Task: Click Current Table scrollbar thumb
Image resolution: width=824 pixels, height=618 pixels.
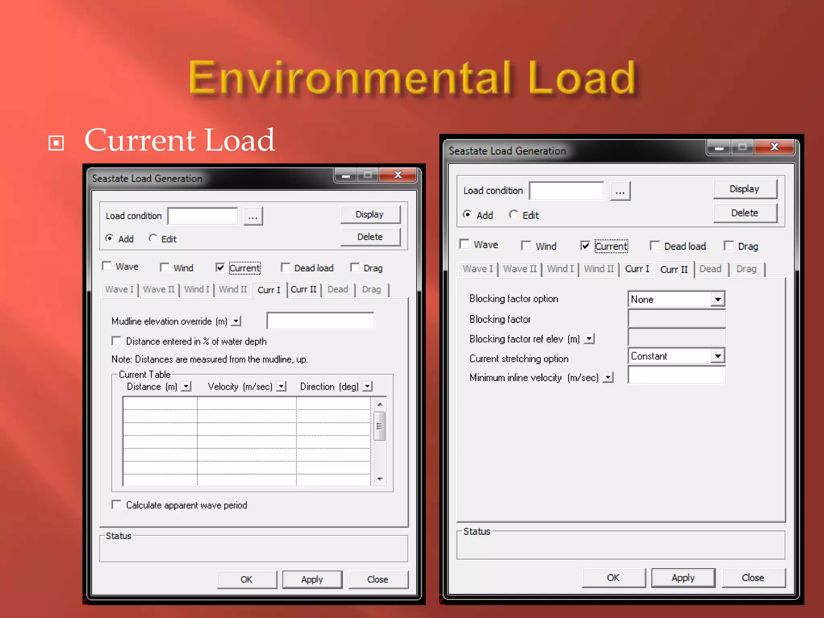Action: 379,426
